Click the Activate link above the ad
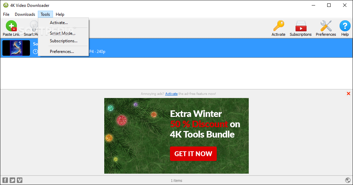353x185 pixels. pos(171,94)
